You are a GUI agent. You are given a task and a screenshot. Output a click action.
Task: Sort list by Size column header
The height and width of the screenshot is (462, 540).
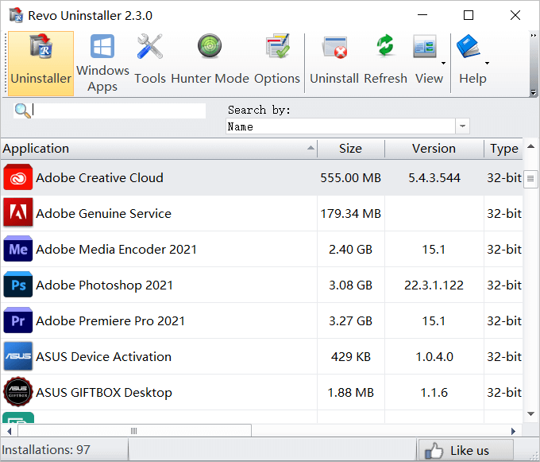point(350,149)
